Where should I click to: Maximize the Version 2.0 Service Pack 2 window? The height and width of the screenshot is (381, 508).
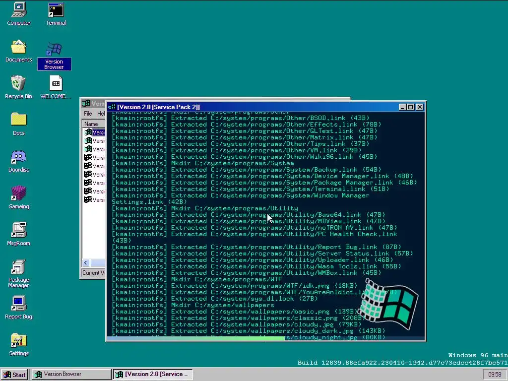pyautogui.click(x=410, y=107)
